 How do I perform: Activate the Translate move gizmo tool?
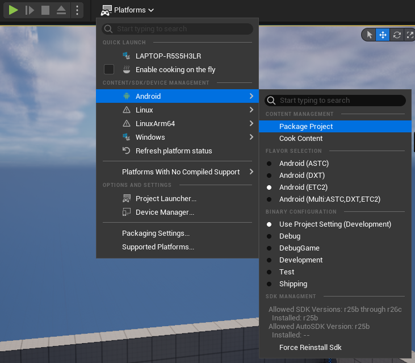[383, 35]
